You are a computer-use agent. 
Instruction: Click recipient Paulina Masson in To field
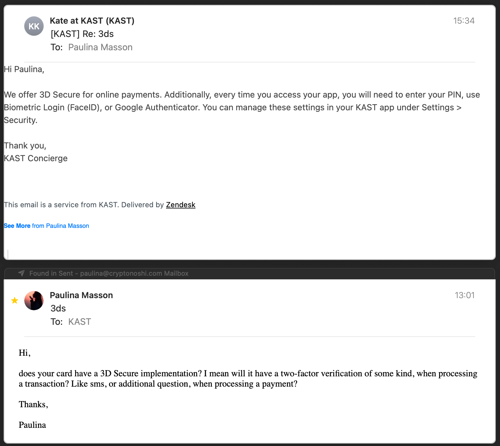click(x=100, y=47)
